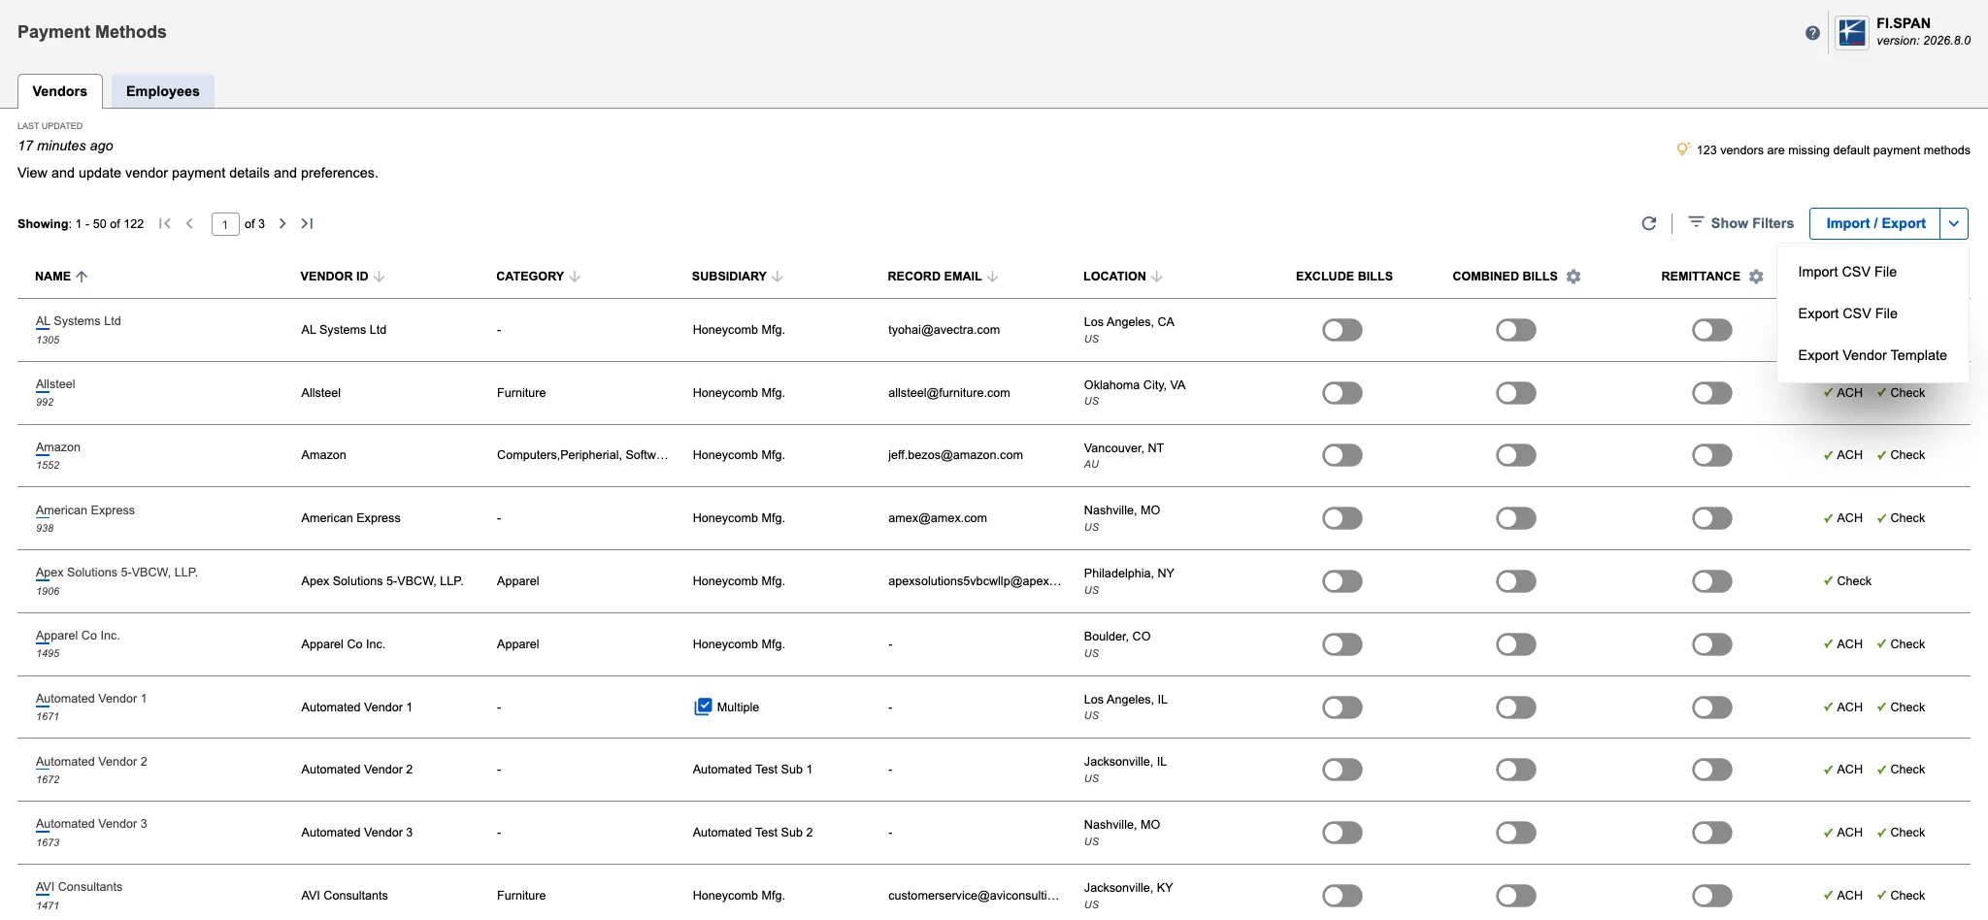Image resolution: width=1988 pixels, height=920 pixels.
Task: Open Automated Vendor 2 link
Action: pyautogui.click(x=91, y=762)
